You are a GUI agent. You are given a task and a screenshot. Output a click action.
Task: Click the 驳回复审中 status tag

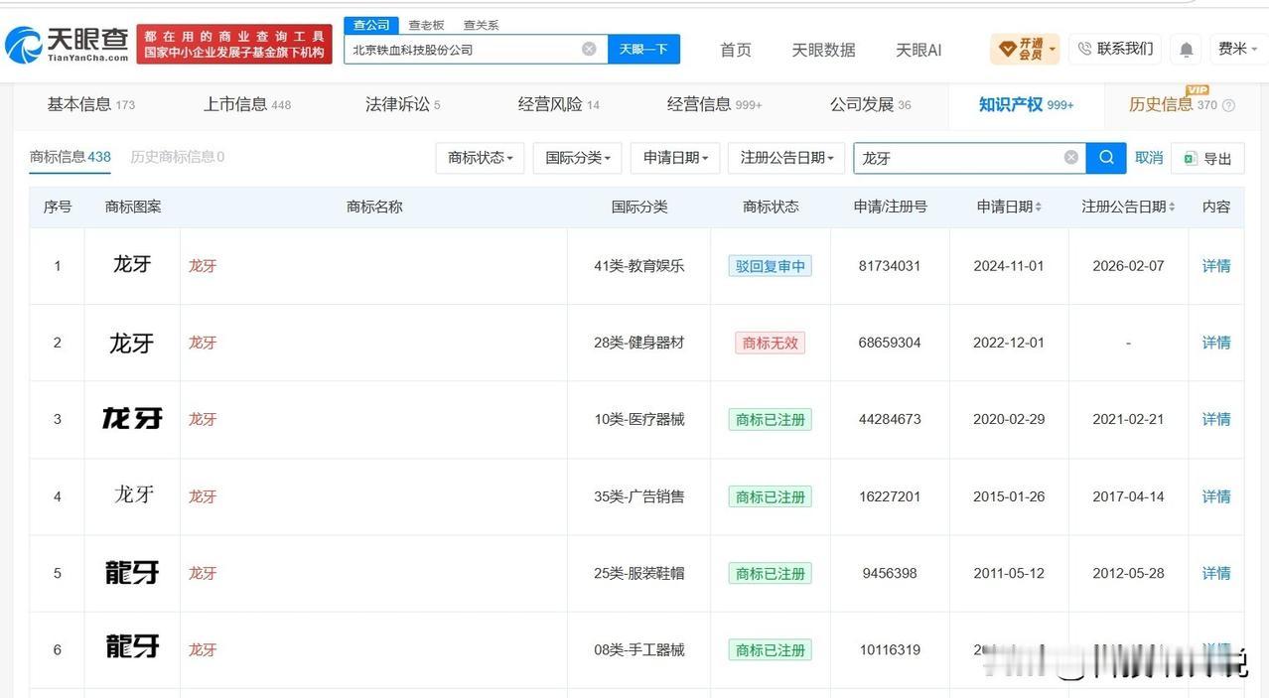771,266
